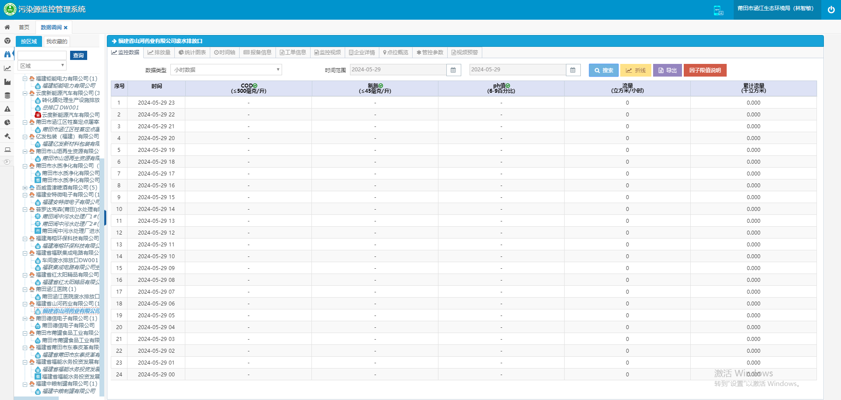Switch to 监控视频 tab
841x400 pixels.
tap(328, 53)
